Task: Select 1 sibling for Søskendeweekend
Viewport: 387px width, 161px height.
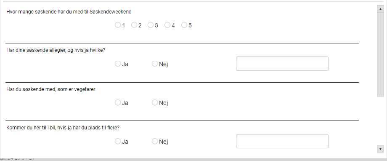Action: (118, 25)
